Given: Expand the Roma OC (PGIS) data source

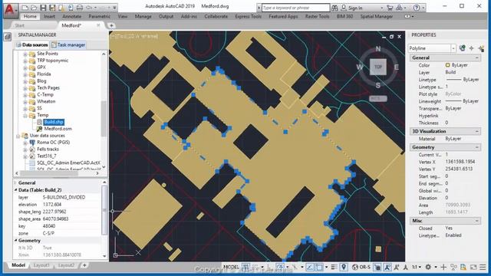Looking at the screenshot, I should pyautogui.click(x=25, y=143).
